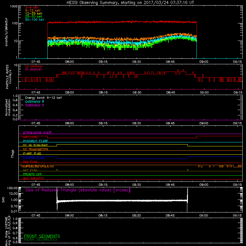Image resolution: width=246 pixels, height=246 pixels.
Task: Click the 0.01 tick on SAS axis
Action: (x=14, y=211)
